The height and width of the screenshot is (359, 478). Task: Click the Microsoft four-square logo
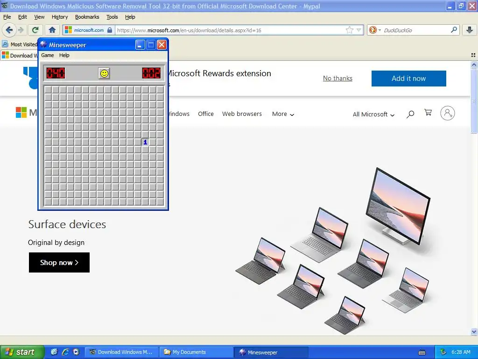tap(21, 112)
